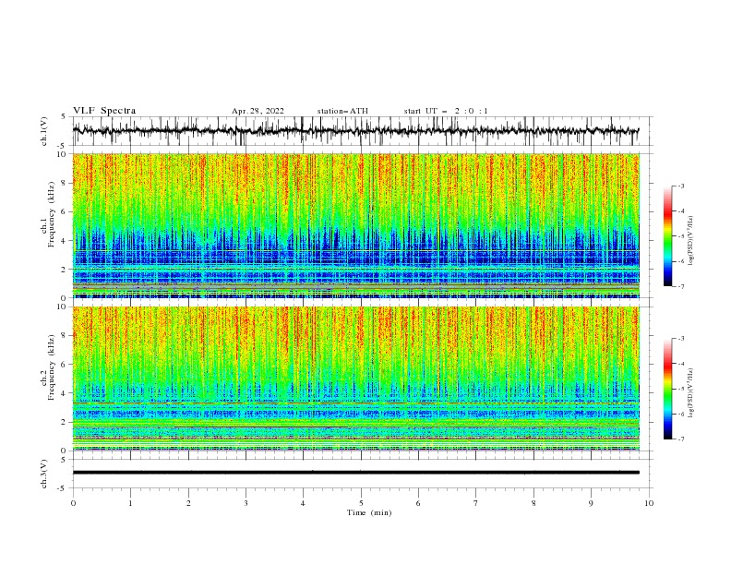Image resolution: width=731 pixels, height=565 pixels.
Task: Click time axis tick label "5"
Action: click(x=361, y=503)
